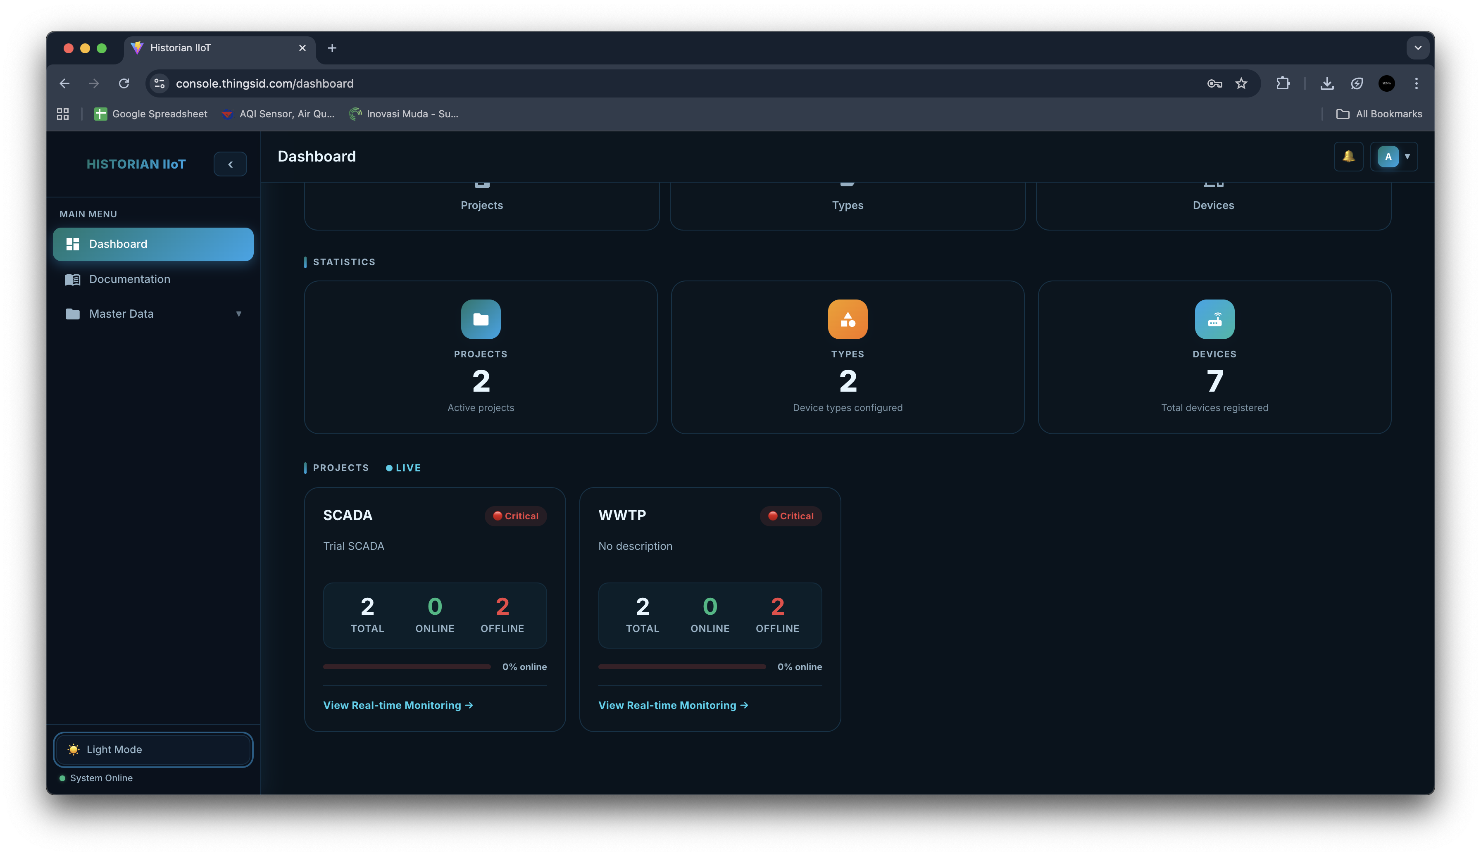This screenshot has width=1481, height=856.
Task: Select Dashboard in the main menu
Action: [153, 244]
